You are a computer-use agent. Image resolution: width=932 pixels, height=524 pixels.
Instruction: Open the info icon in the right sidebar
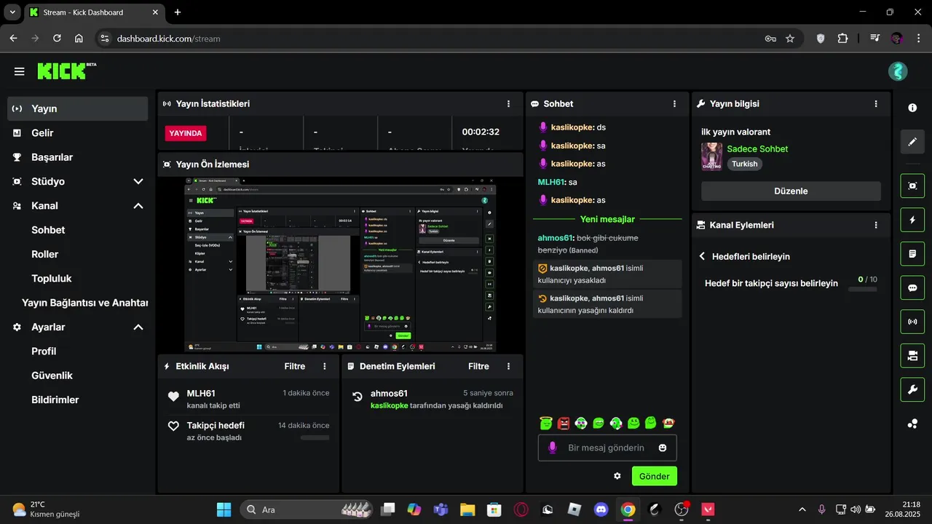912,108
